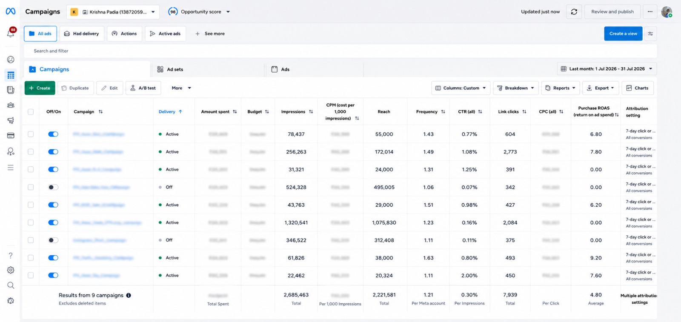Open the Last month date range dropdown
681x322 pixels.
point(607,69)
